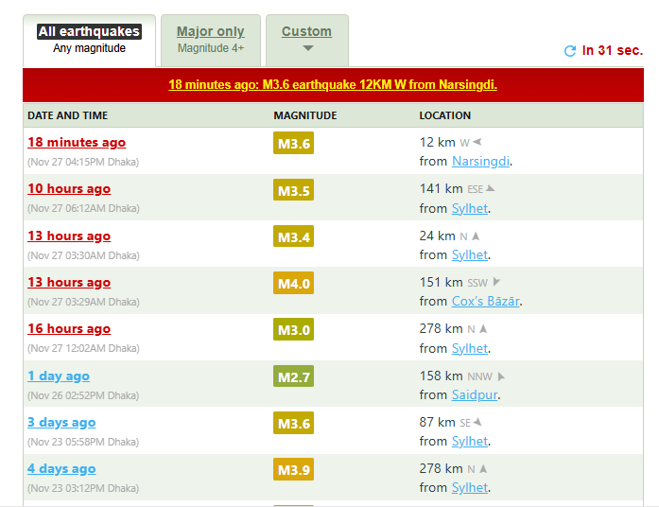Click the Magnitude column header

click(305, 115)
